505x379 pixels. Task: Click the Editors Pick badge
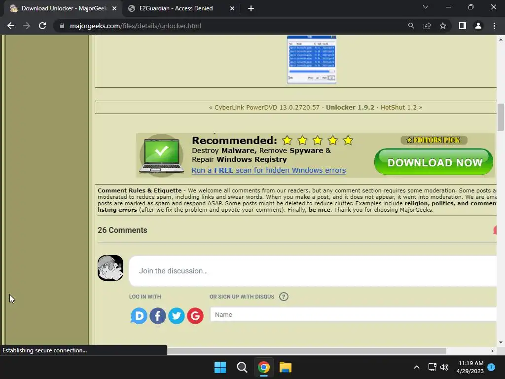(434, 140)
